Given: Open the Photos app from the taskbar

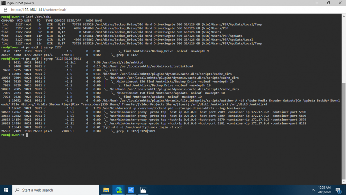Looking at the screenshot, I should 143,190.
